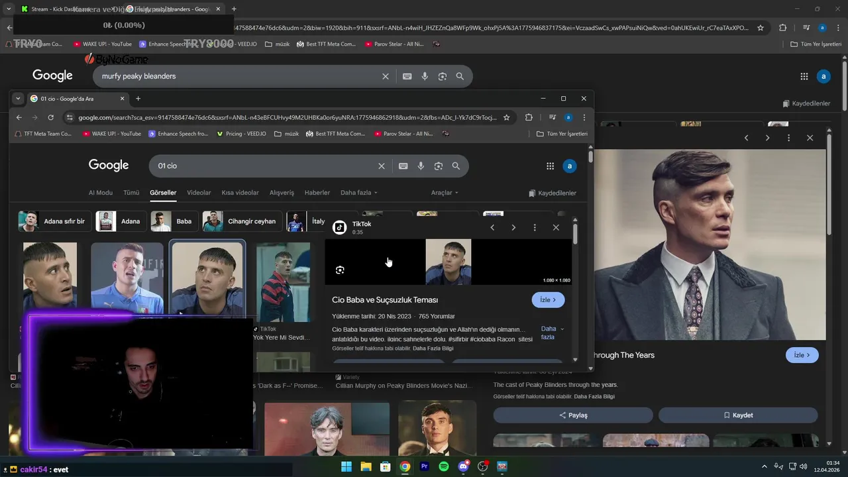Show hidden tray icons chevron
This screenshot has width=848, height=477.
[x=765, y=466]
